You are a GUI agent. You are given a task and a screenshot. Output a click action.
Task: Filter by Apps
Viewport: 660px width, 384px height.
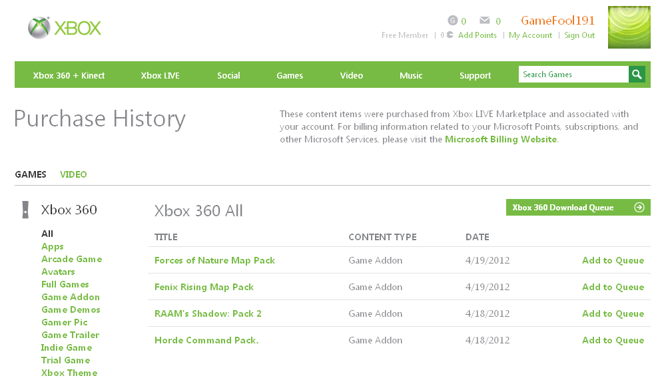[53, 247]
